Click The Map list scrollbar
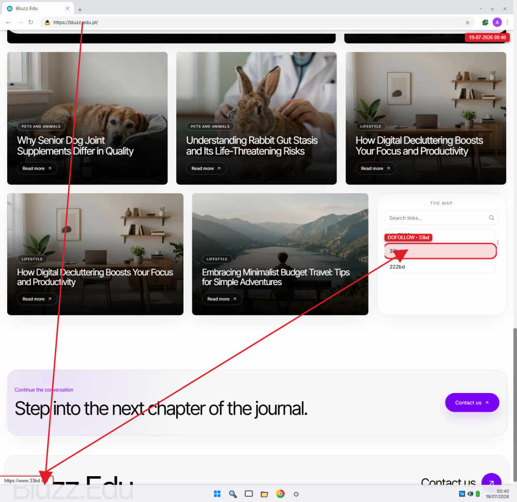This screenshot has width=517, height=502. pos(497,242)
